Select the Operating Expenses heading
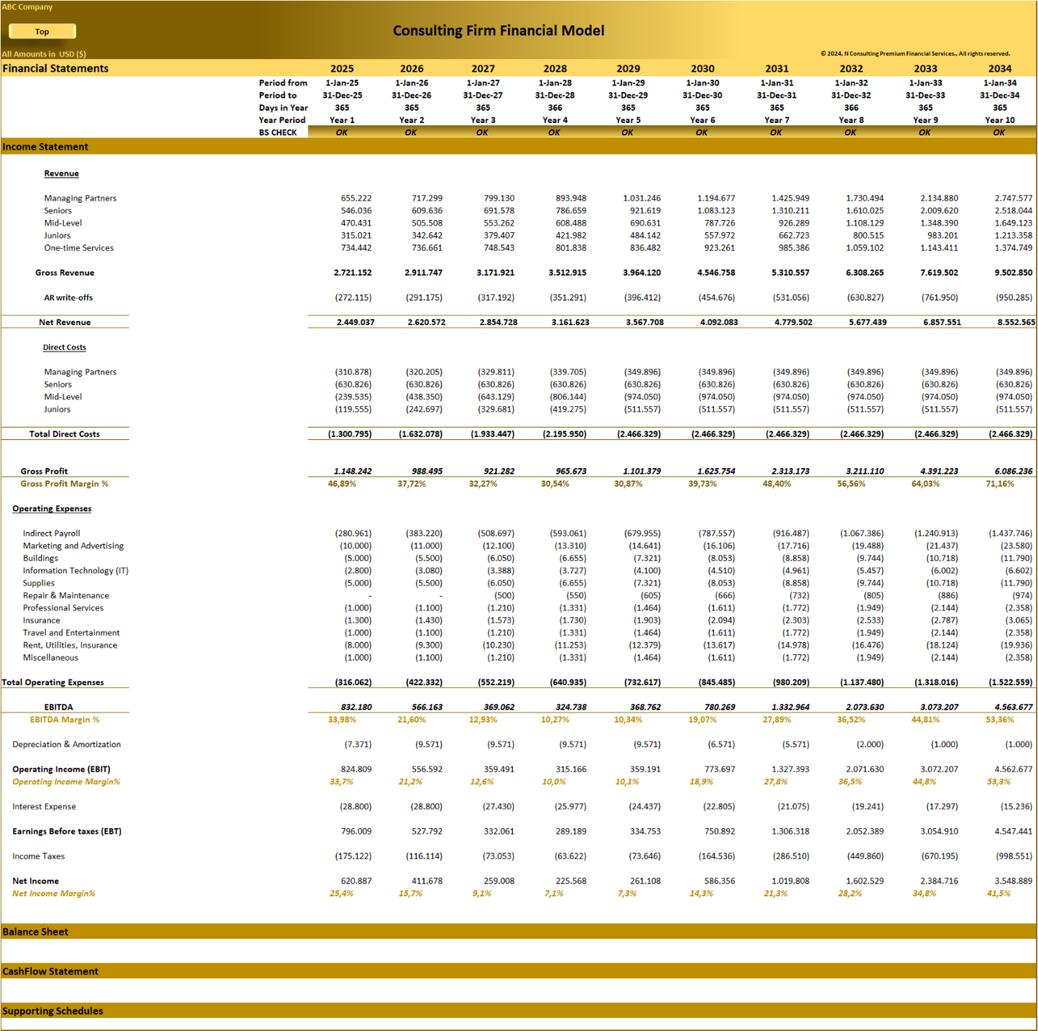The height and width of the screenshot is (1031, 1038). click(52, 509)
